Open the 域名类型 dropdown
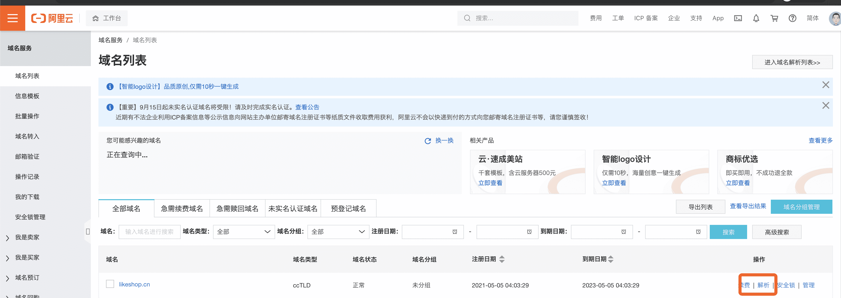This screenshot has width=841, height=298. [x=244, y=232]
